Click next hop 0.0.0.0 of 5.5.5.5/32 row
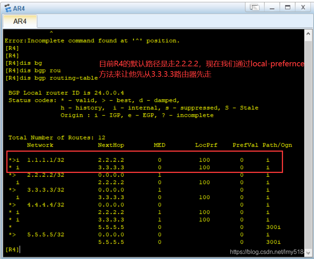The width and height of the screenshot is (314, 259). tap(111, 234)
